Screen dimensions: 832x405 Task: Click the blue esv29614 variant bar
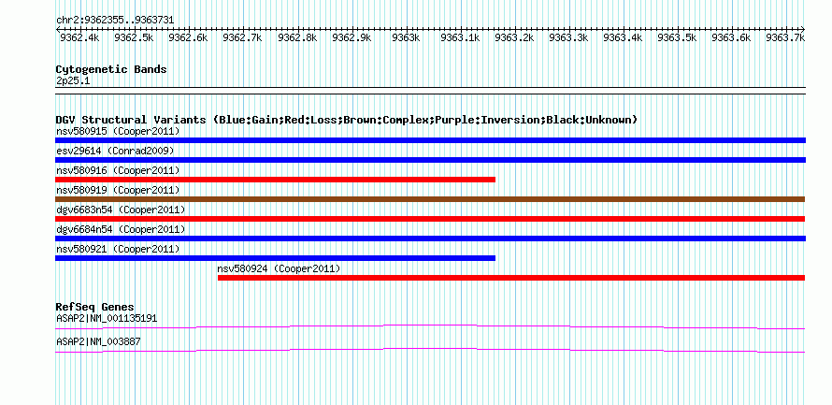click(x=430, y=160)
